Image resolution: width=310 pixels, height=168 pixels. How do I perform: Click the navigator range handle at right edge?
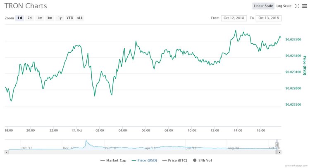pyautogui.click(x=277, y=144)
